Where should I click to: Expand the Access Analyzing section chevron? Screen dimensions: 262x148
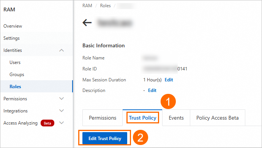tap(62, 123)
